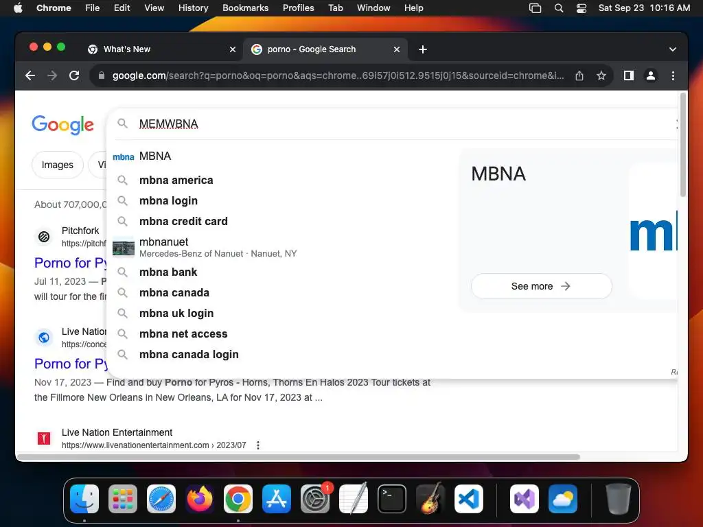Click the Pitchfork site favicon
Image resolution: width=703 pixels, height=527 pixels.
tap(44, 237)
